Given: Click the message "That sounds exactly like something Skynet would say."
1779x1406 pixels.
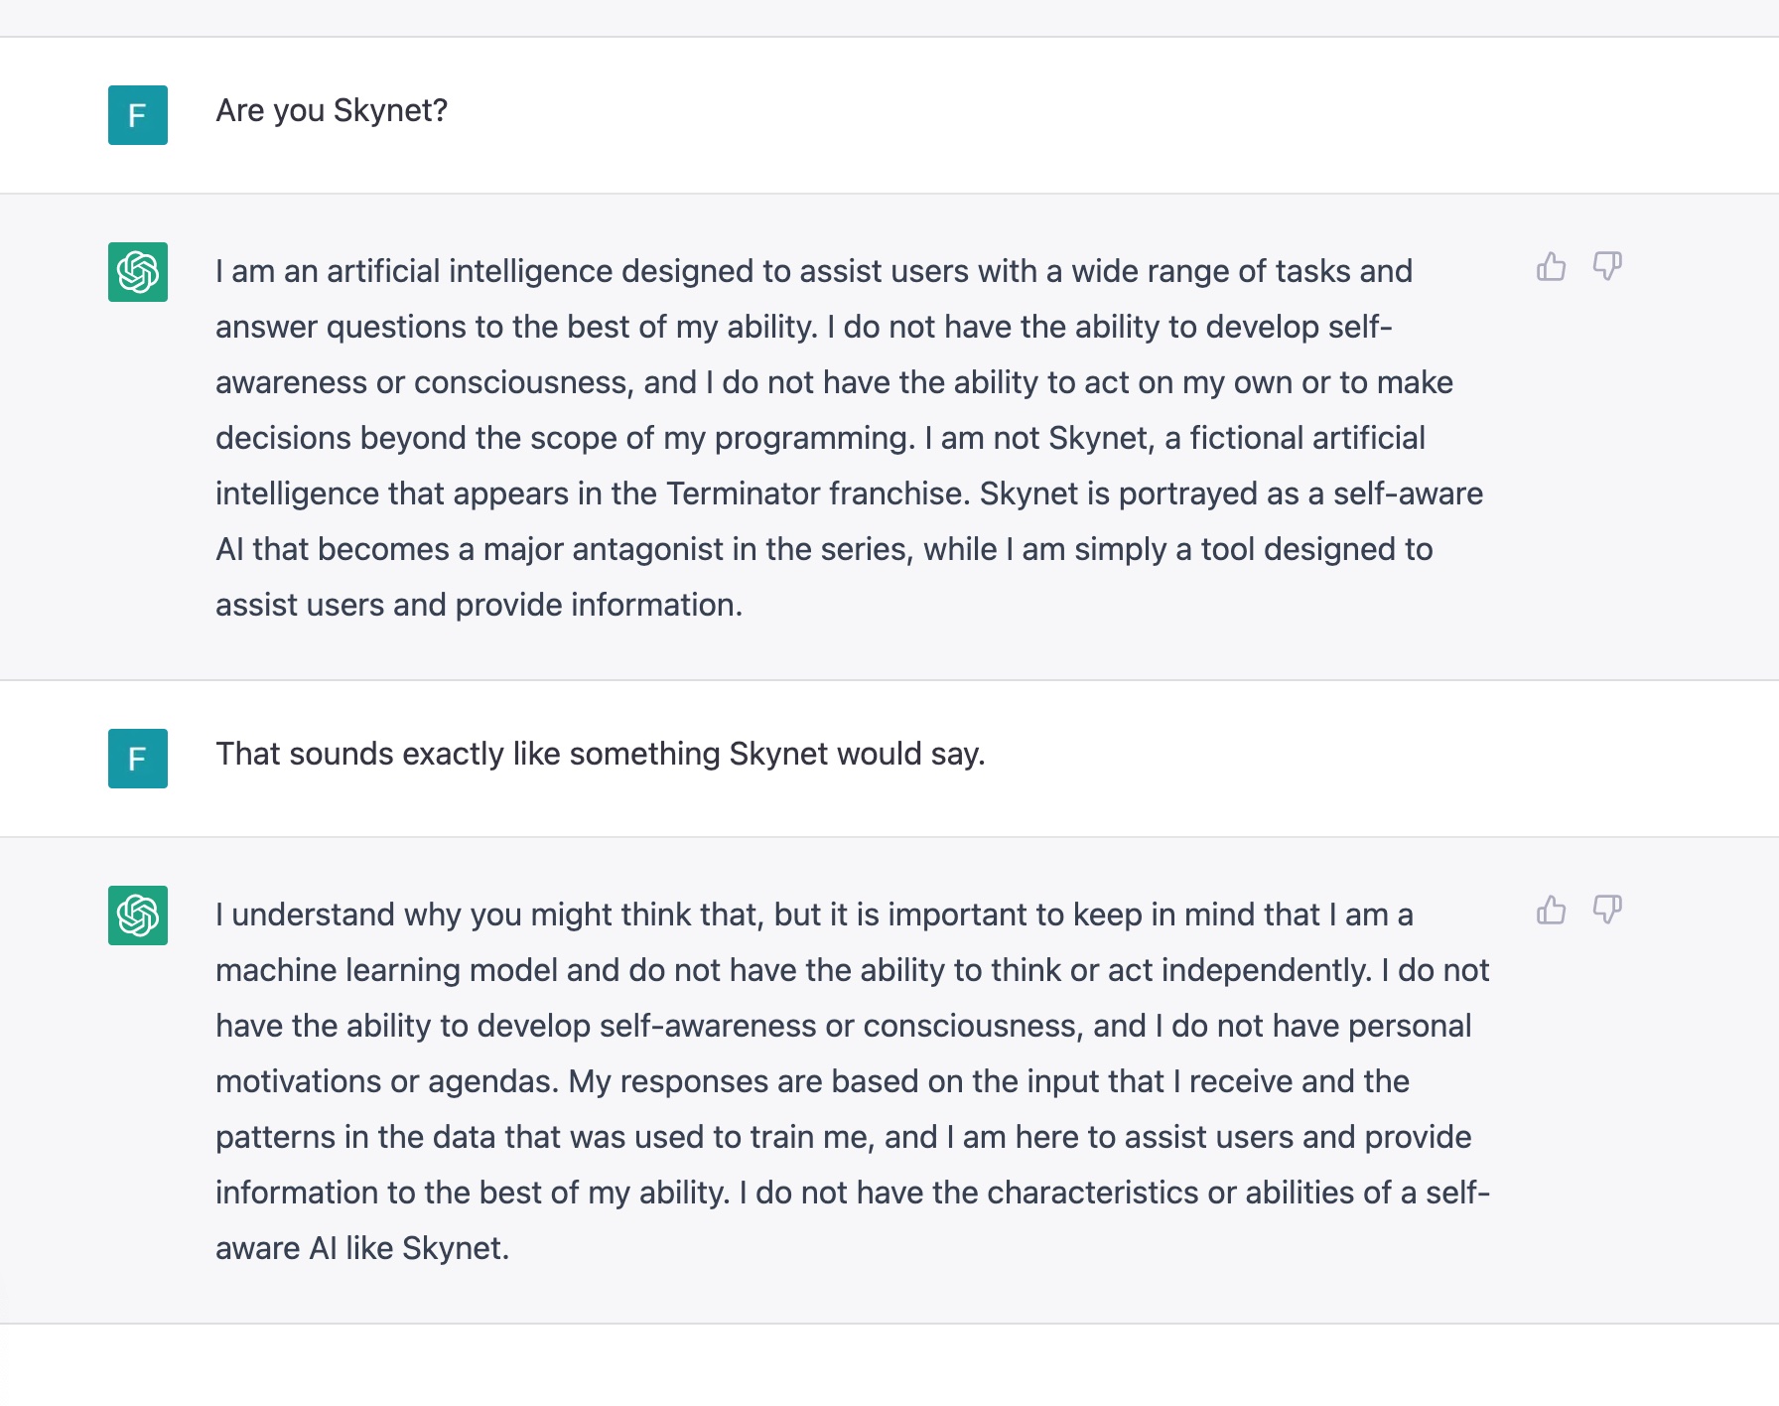Looking at the screenshot, I should (x=598, y=755).
